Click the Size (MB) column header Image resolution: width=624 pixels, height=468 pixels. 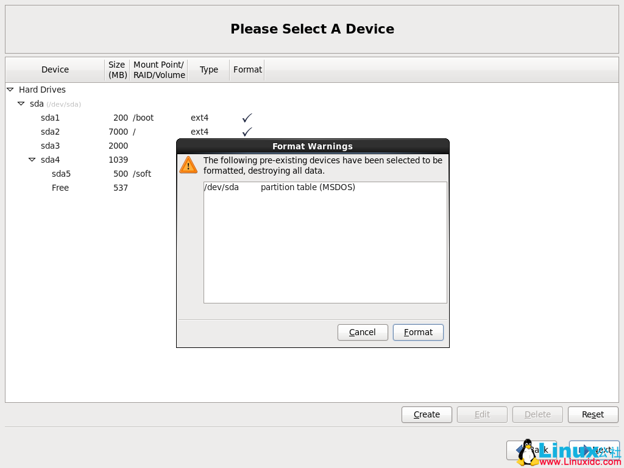117,69
